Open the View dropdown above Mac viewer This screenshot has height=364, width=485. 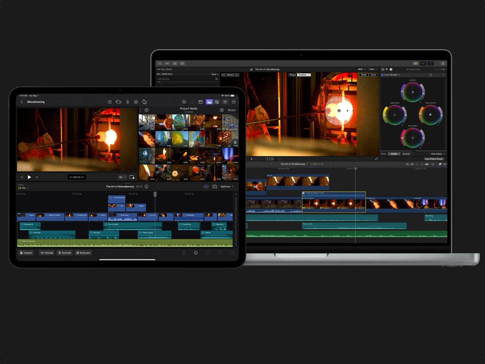tap(373, 69)
